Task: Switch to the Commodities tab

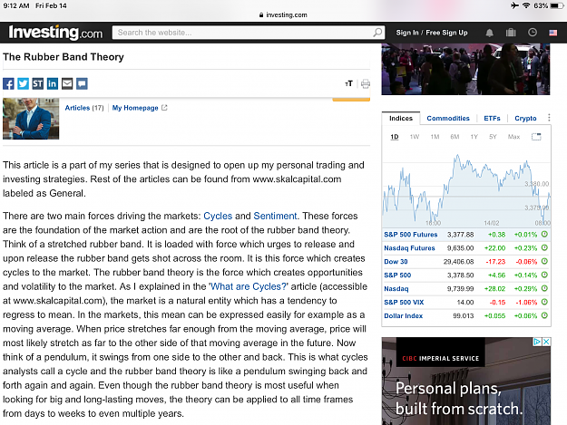Action: coord(448,118)
